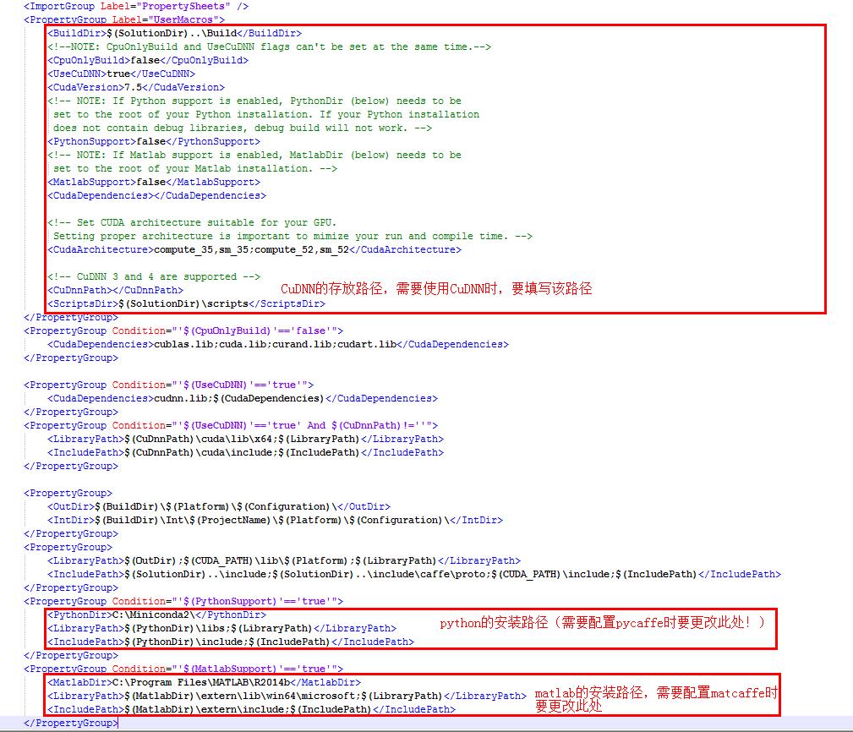Click the ScriptsDir element line
Image resolution: width=853 pixels, height=732 pixels.
186,304
